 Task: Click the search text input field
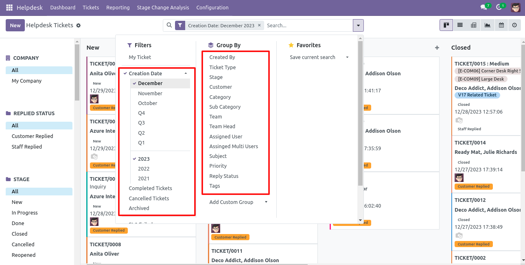[308, 25]
